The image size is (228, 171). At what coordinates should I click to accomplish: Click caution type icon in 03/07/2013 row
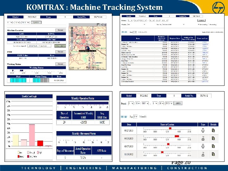click(203, 146)
